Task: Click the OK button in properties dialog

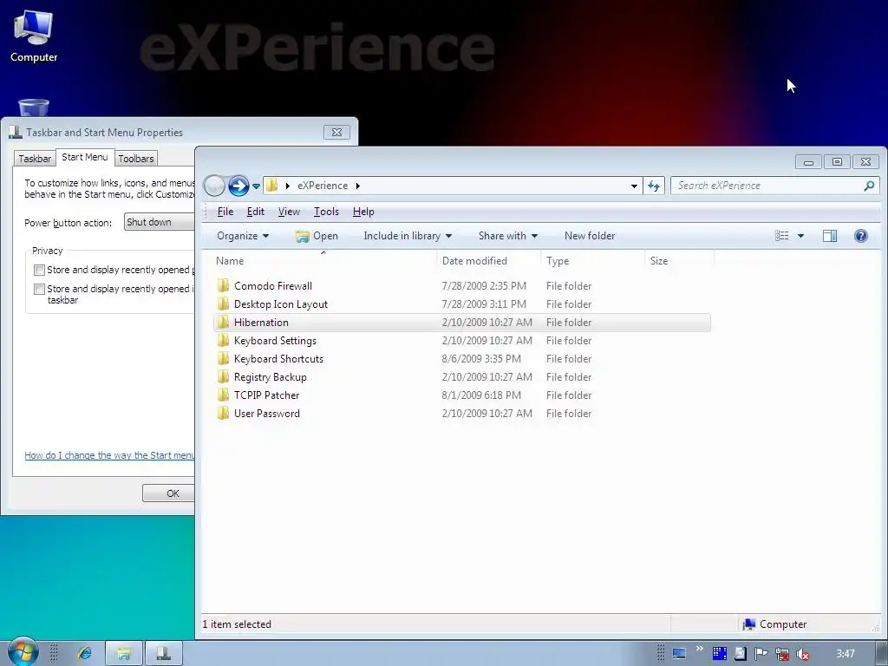Action: click(169, 493)
